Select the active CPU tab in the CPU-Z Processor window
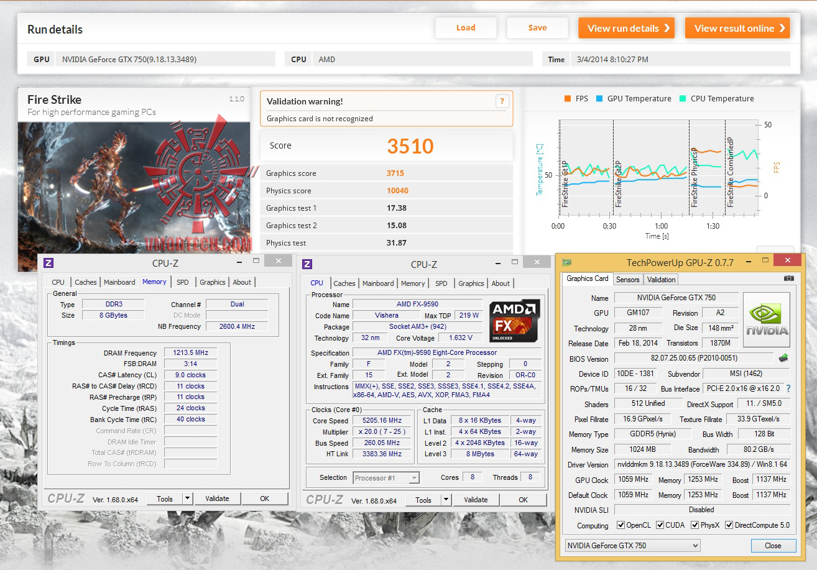The height and width of the screenshot is (570, 817). tap(317, 283)
